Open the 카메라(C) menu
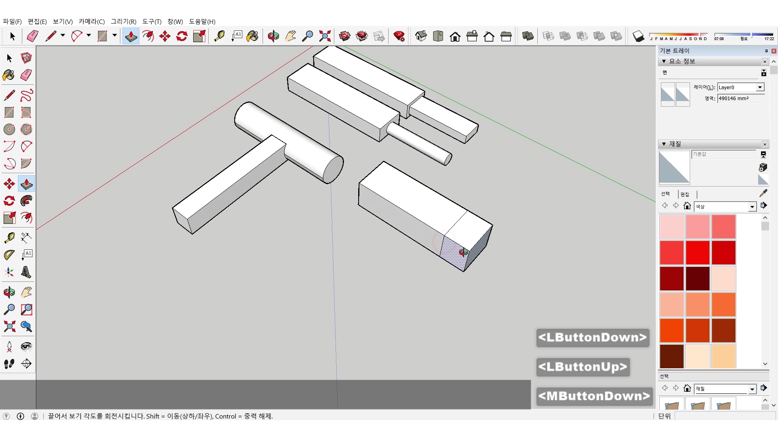The height and width of the screenshot is (438, 778). click(92, 21)
